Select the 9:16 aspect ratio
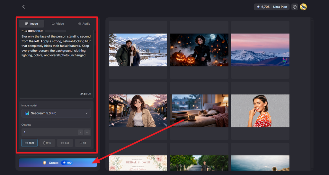The height and width of the screenshot is (175, 329). click(47, 143)
